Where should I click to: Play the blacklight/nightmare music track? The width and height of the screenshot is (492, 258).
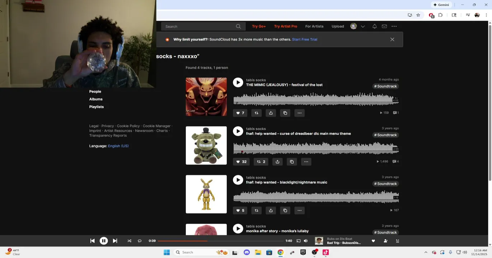(238, 180)
